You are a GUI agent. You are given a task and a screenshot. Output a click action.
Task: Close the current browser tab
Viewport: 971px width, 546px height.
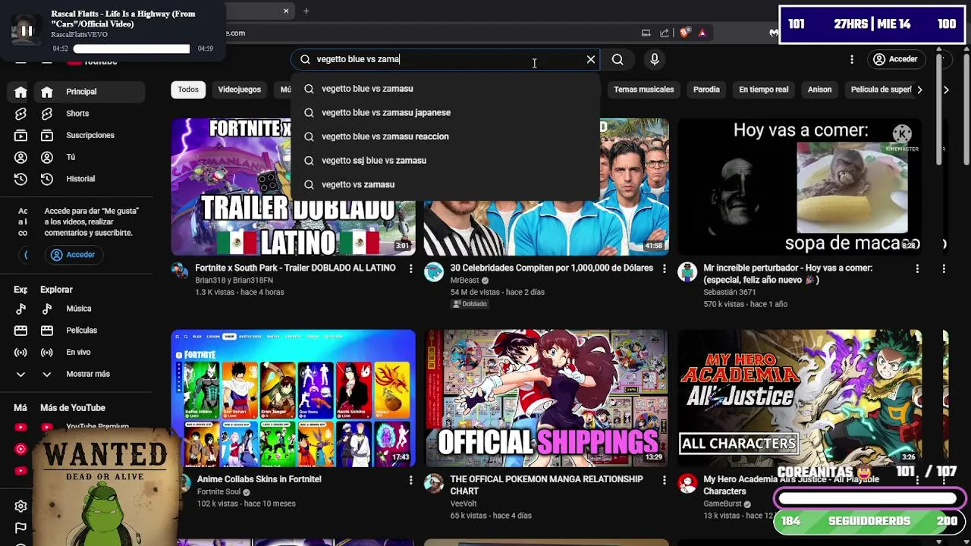point(286,11)
